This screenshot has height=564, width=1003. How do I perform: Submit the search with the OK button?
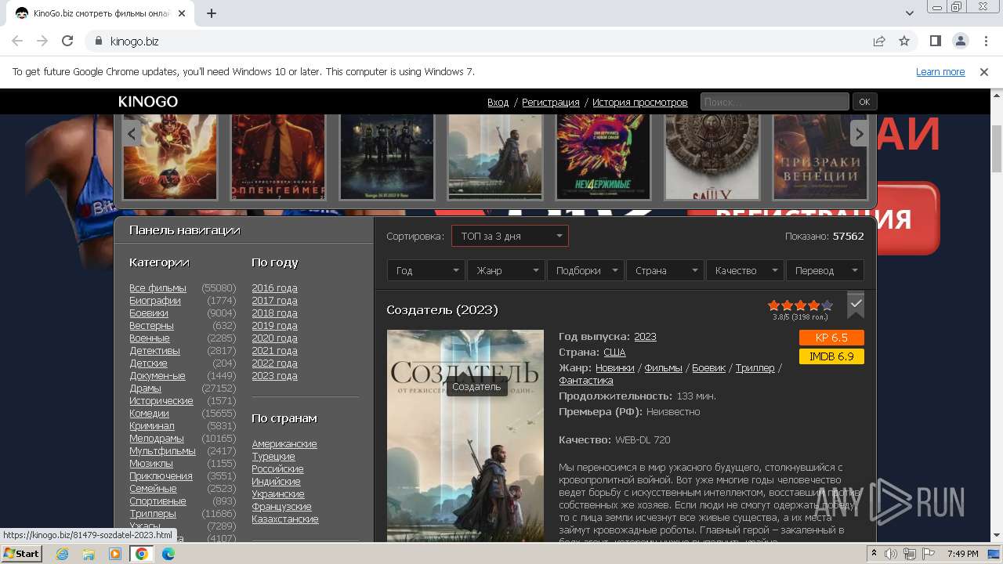[864, 102]
